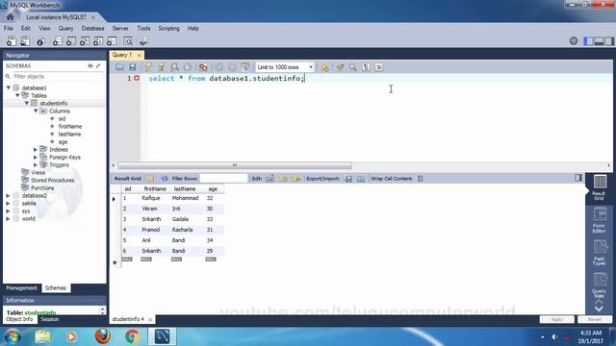Expand the sakila schema
The image size is (616, 346).
pyautogui.click(x=9, y=203)
